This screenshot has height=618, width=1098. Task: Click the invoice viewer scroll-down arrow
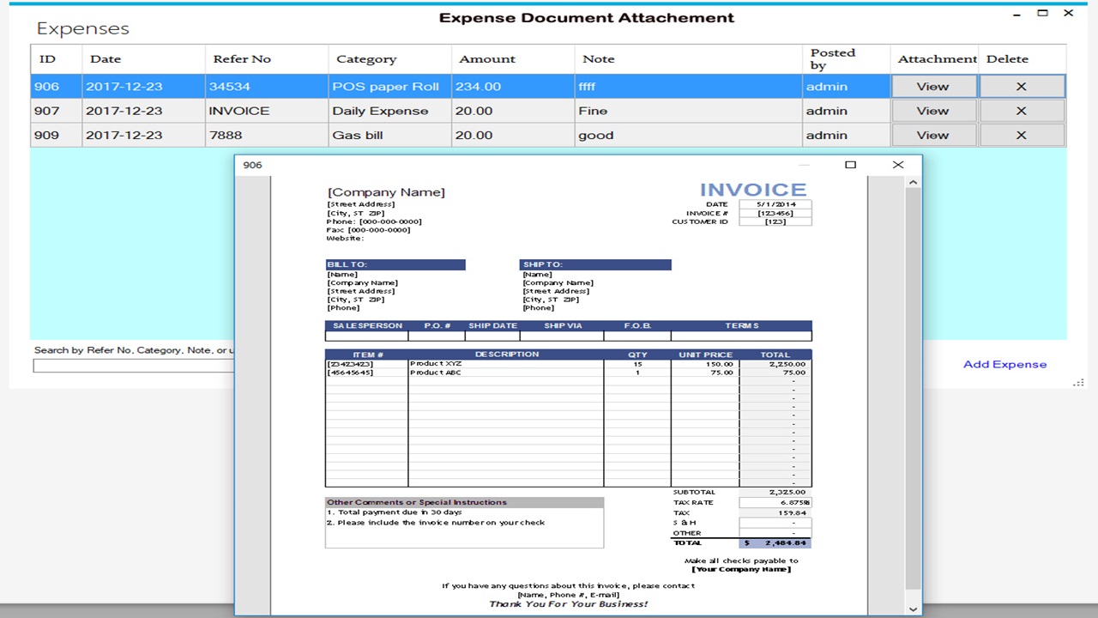pos(913,609)
